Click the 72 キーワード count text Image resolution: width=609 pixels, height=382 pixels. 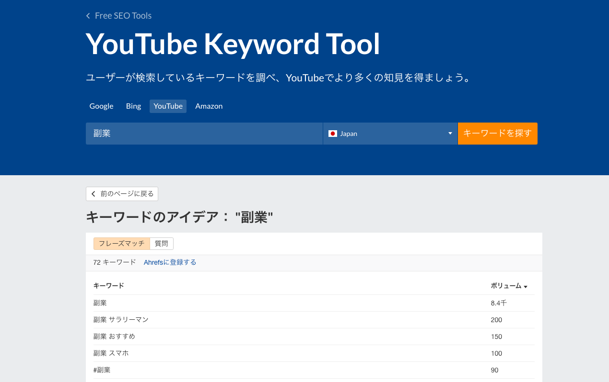click(x=115, y=262)
